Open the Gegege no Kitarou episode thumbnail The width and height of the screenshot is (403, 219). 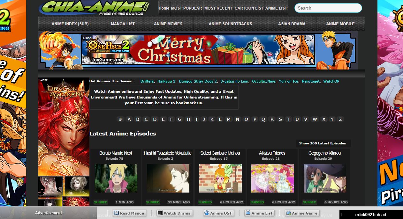(x=325, y=178)
